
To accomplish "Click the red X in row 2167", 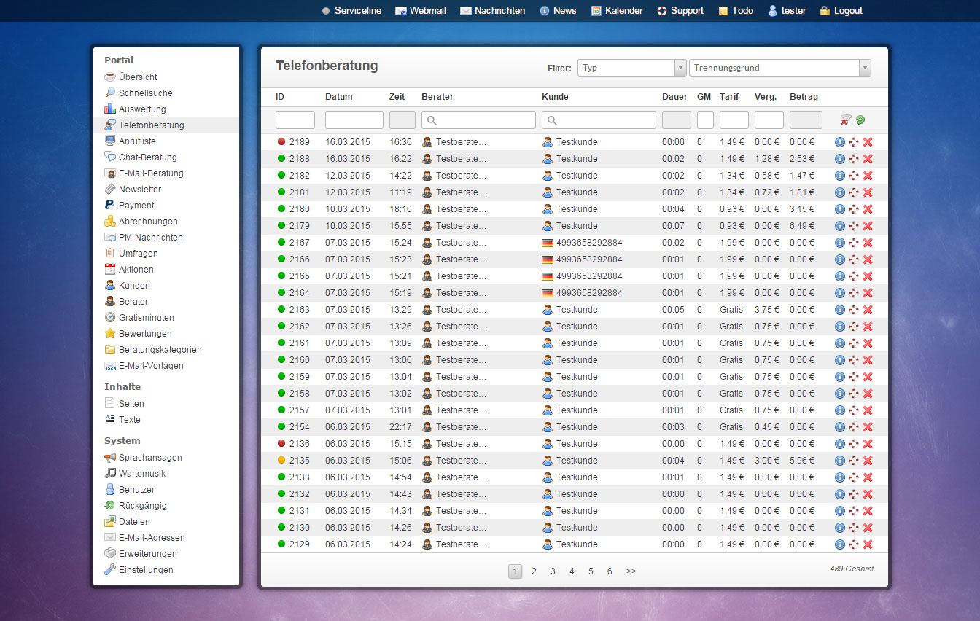I will coord(868,243).
